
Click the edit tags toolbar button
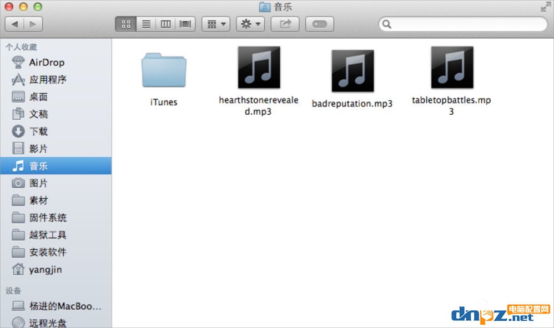[x=319, y=24]
